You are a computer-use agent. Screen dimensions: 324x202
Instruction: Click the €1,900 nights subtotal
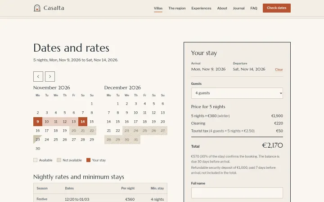[277, 116]
